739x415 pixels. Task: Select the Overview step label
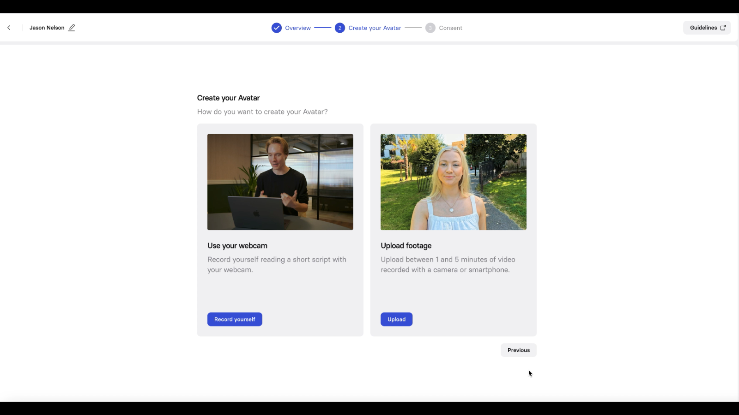click(x=297, y=28)
